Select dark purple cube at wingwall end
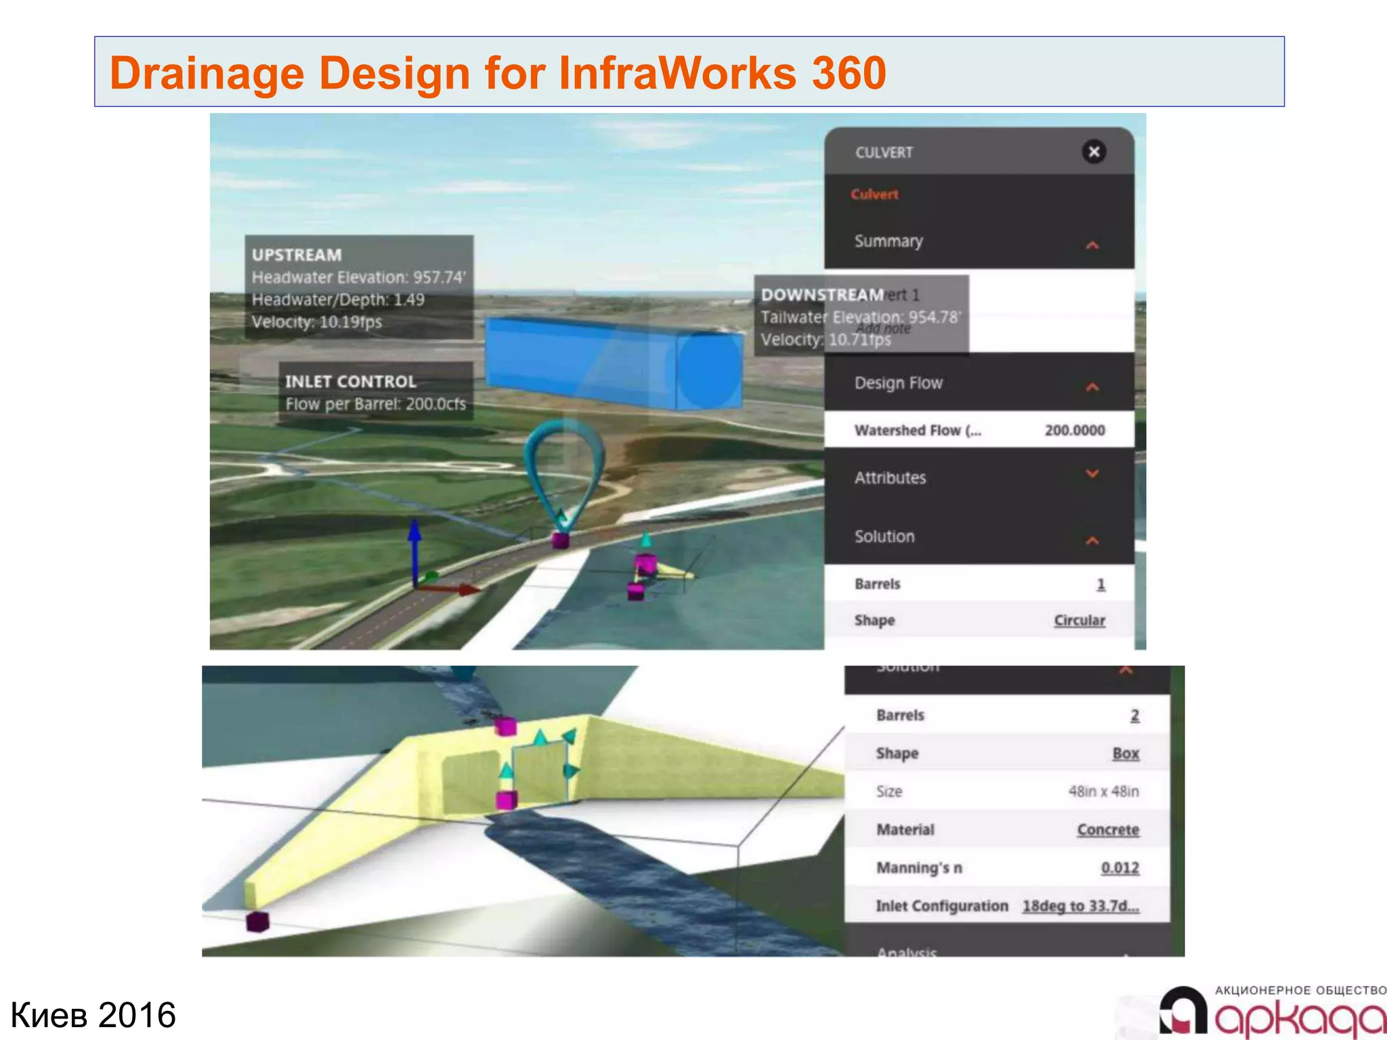The image size is (1387, 1040). (x=257, y=922)
